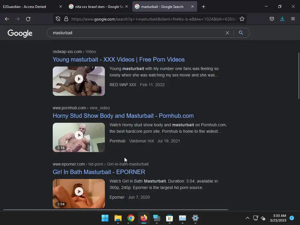Viewport: 300px width, 225px height.
Task: Click the forward navigation arrow
Action: 18,19
